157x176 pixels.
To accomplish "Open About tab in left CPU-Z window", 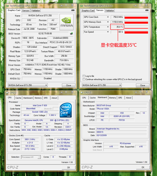I will point(54,98).
